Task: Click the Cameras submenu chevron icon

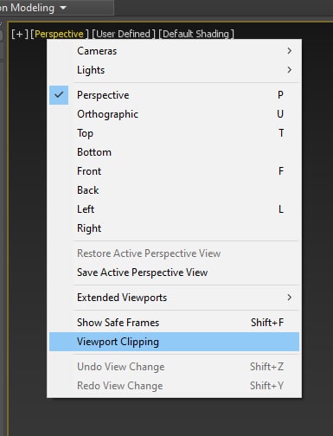Action: coord(289,51)
